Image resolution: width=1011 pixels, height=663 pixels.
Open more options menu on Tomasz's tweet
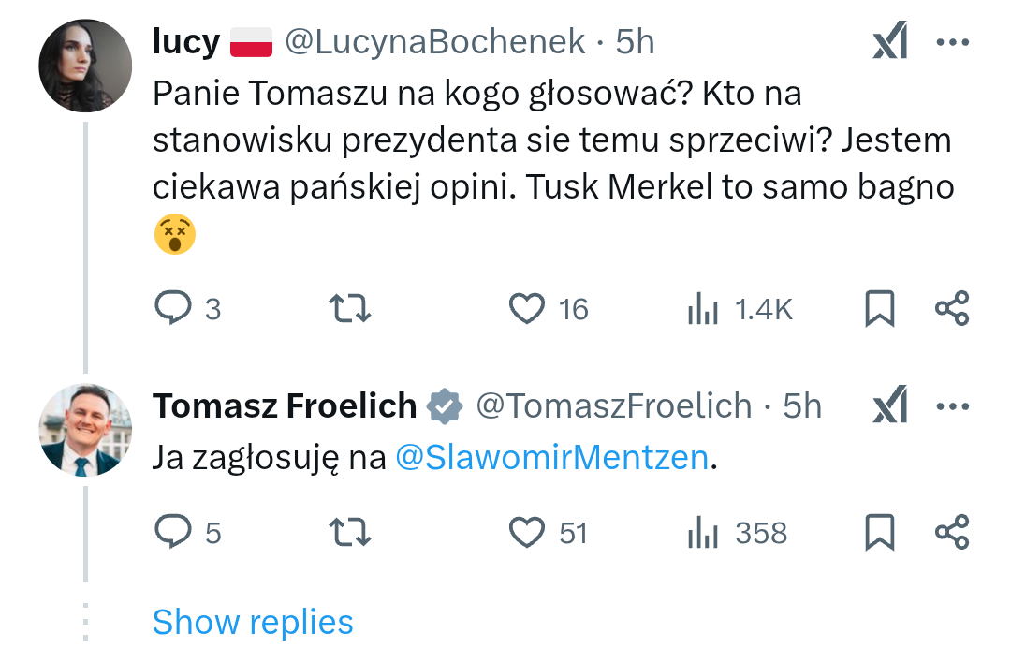[953, 406]
